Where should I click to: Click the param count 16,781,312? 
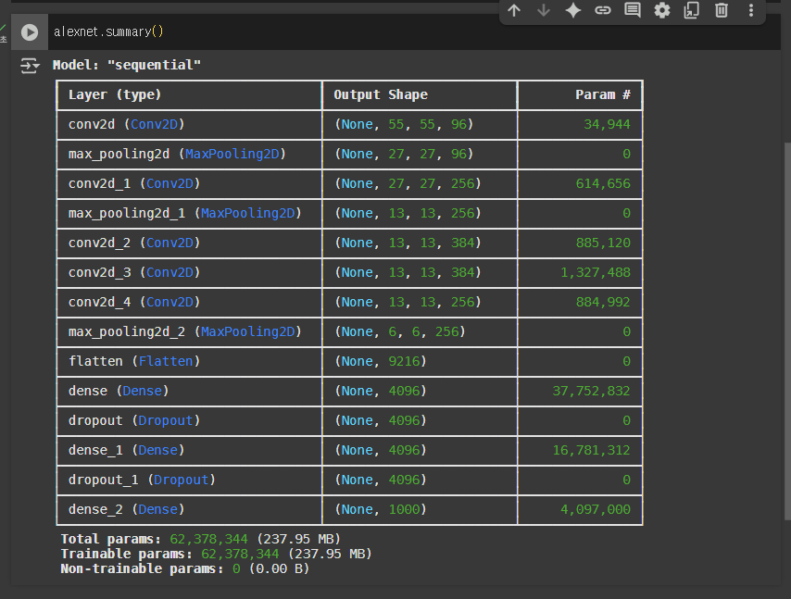591,450
